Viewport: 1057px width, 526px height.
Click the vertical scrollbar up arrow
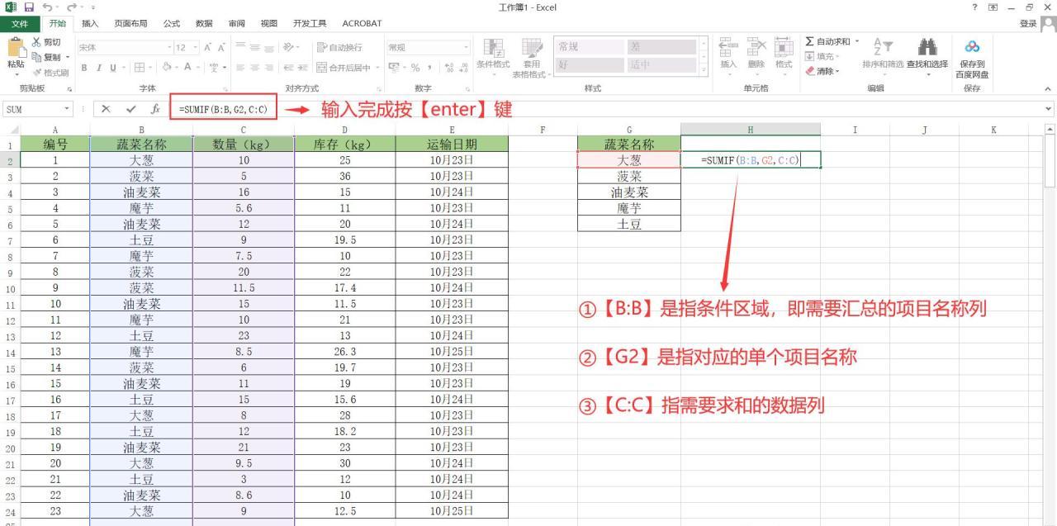pos(1050,129)
